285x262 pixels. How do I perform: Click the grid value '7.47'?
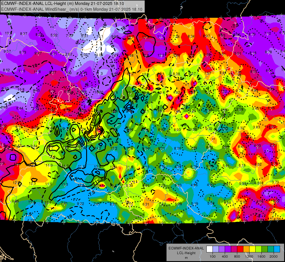pos(162,204)
